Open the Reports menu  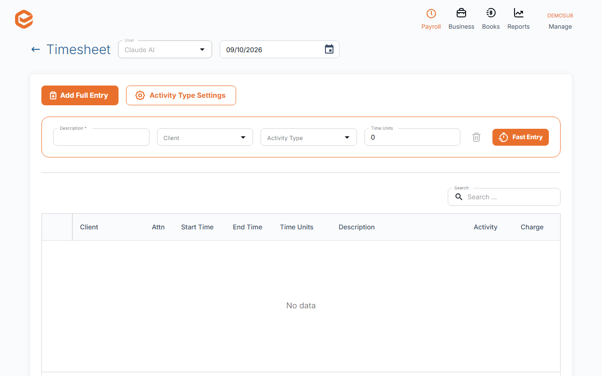(x=518, y=20)
